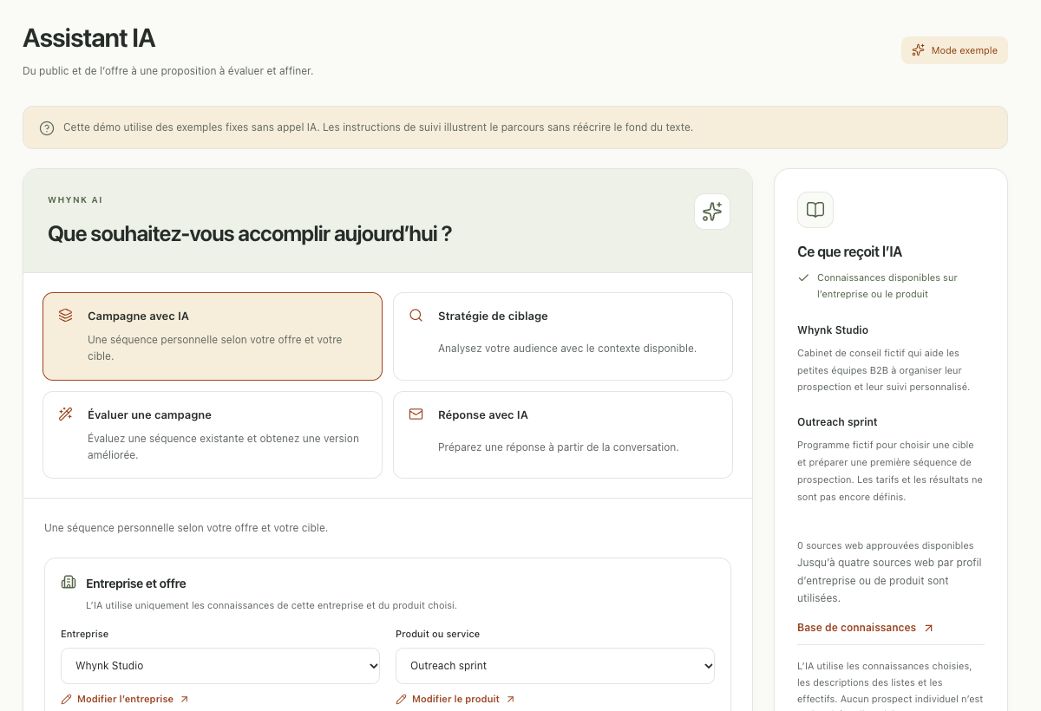Click the Outreach sprint heading in side panel
1041x711 pixels.
click(x=837, y=422)
